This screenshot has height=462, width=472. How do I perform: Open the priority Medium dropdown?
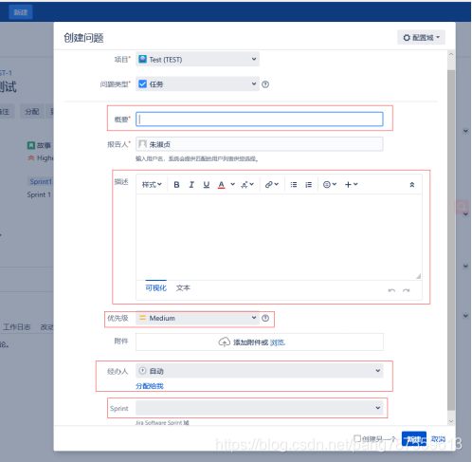click(x=198, y=318)
